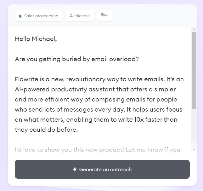Click the megaphone icon beside Sales prospecting
Image resolution: width=203 pixels, height=191 pixels.
point(20,16)
